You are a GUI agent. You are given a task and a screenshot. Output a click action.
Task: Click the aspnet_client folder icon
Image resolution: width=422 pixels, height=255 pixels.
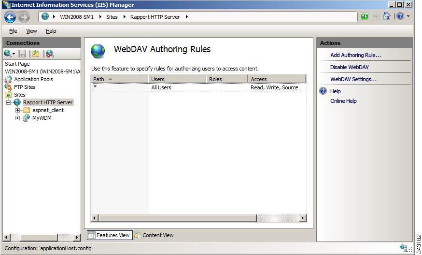27,110
